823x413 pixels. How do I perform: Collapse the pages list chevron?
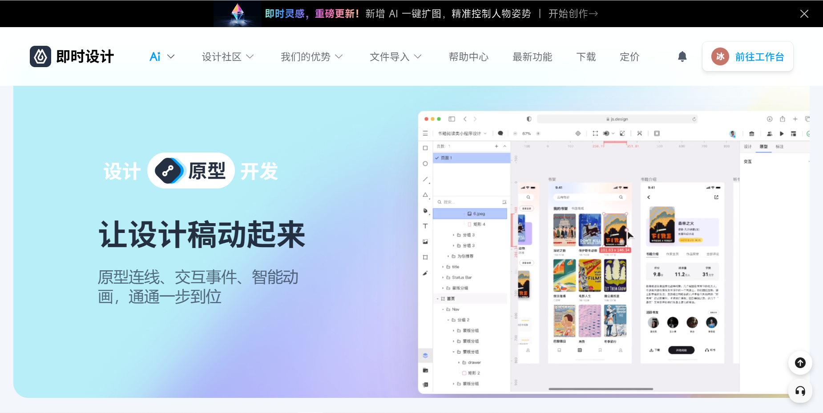click(x=505, y=146)
